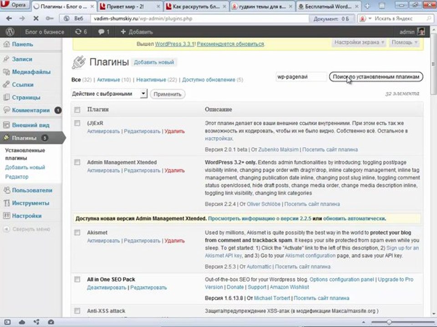437x327 pixels.
Task: Click Рекомендуется обновиться link
Action: click(x=230, y=44)
